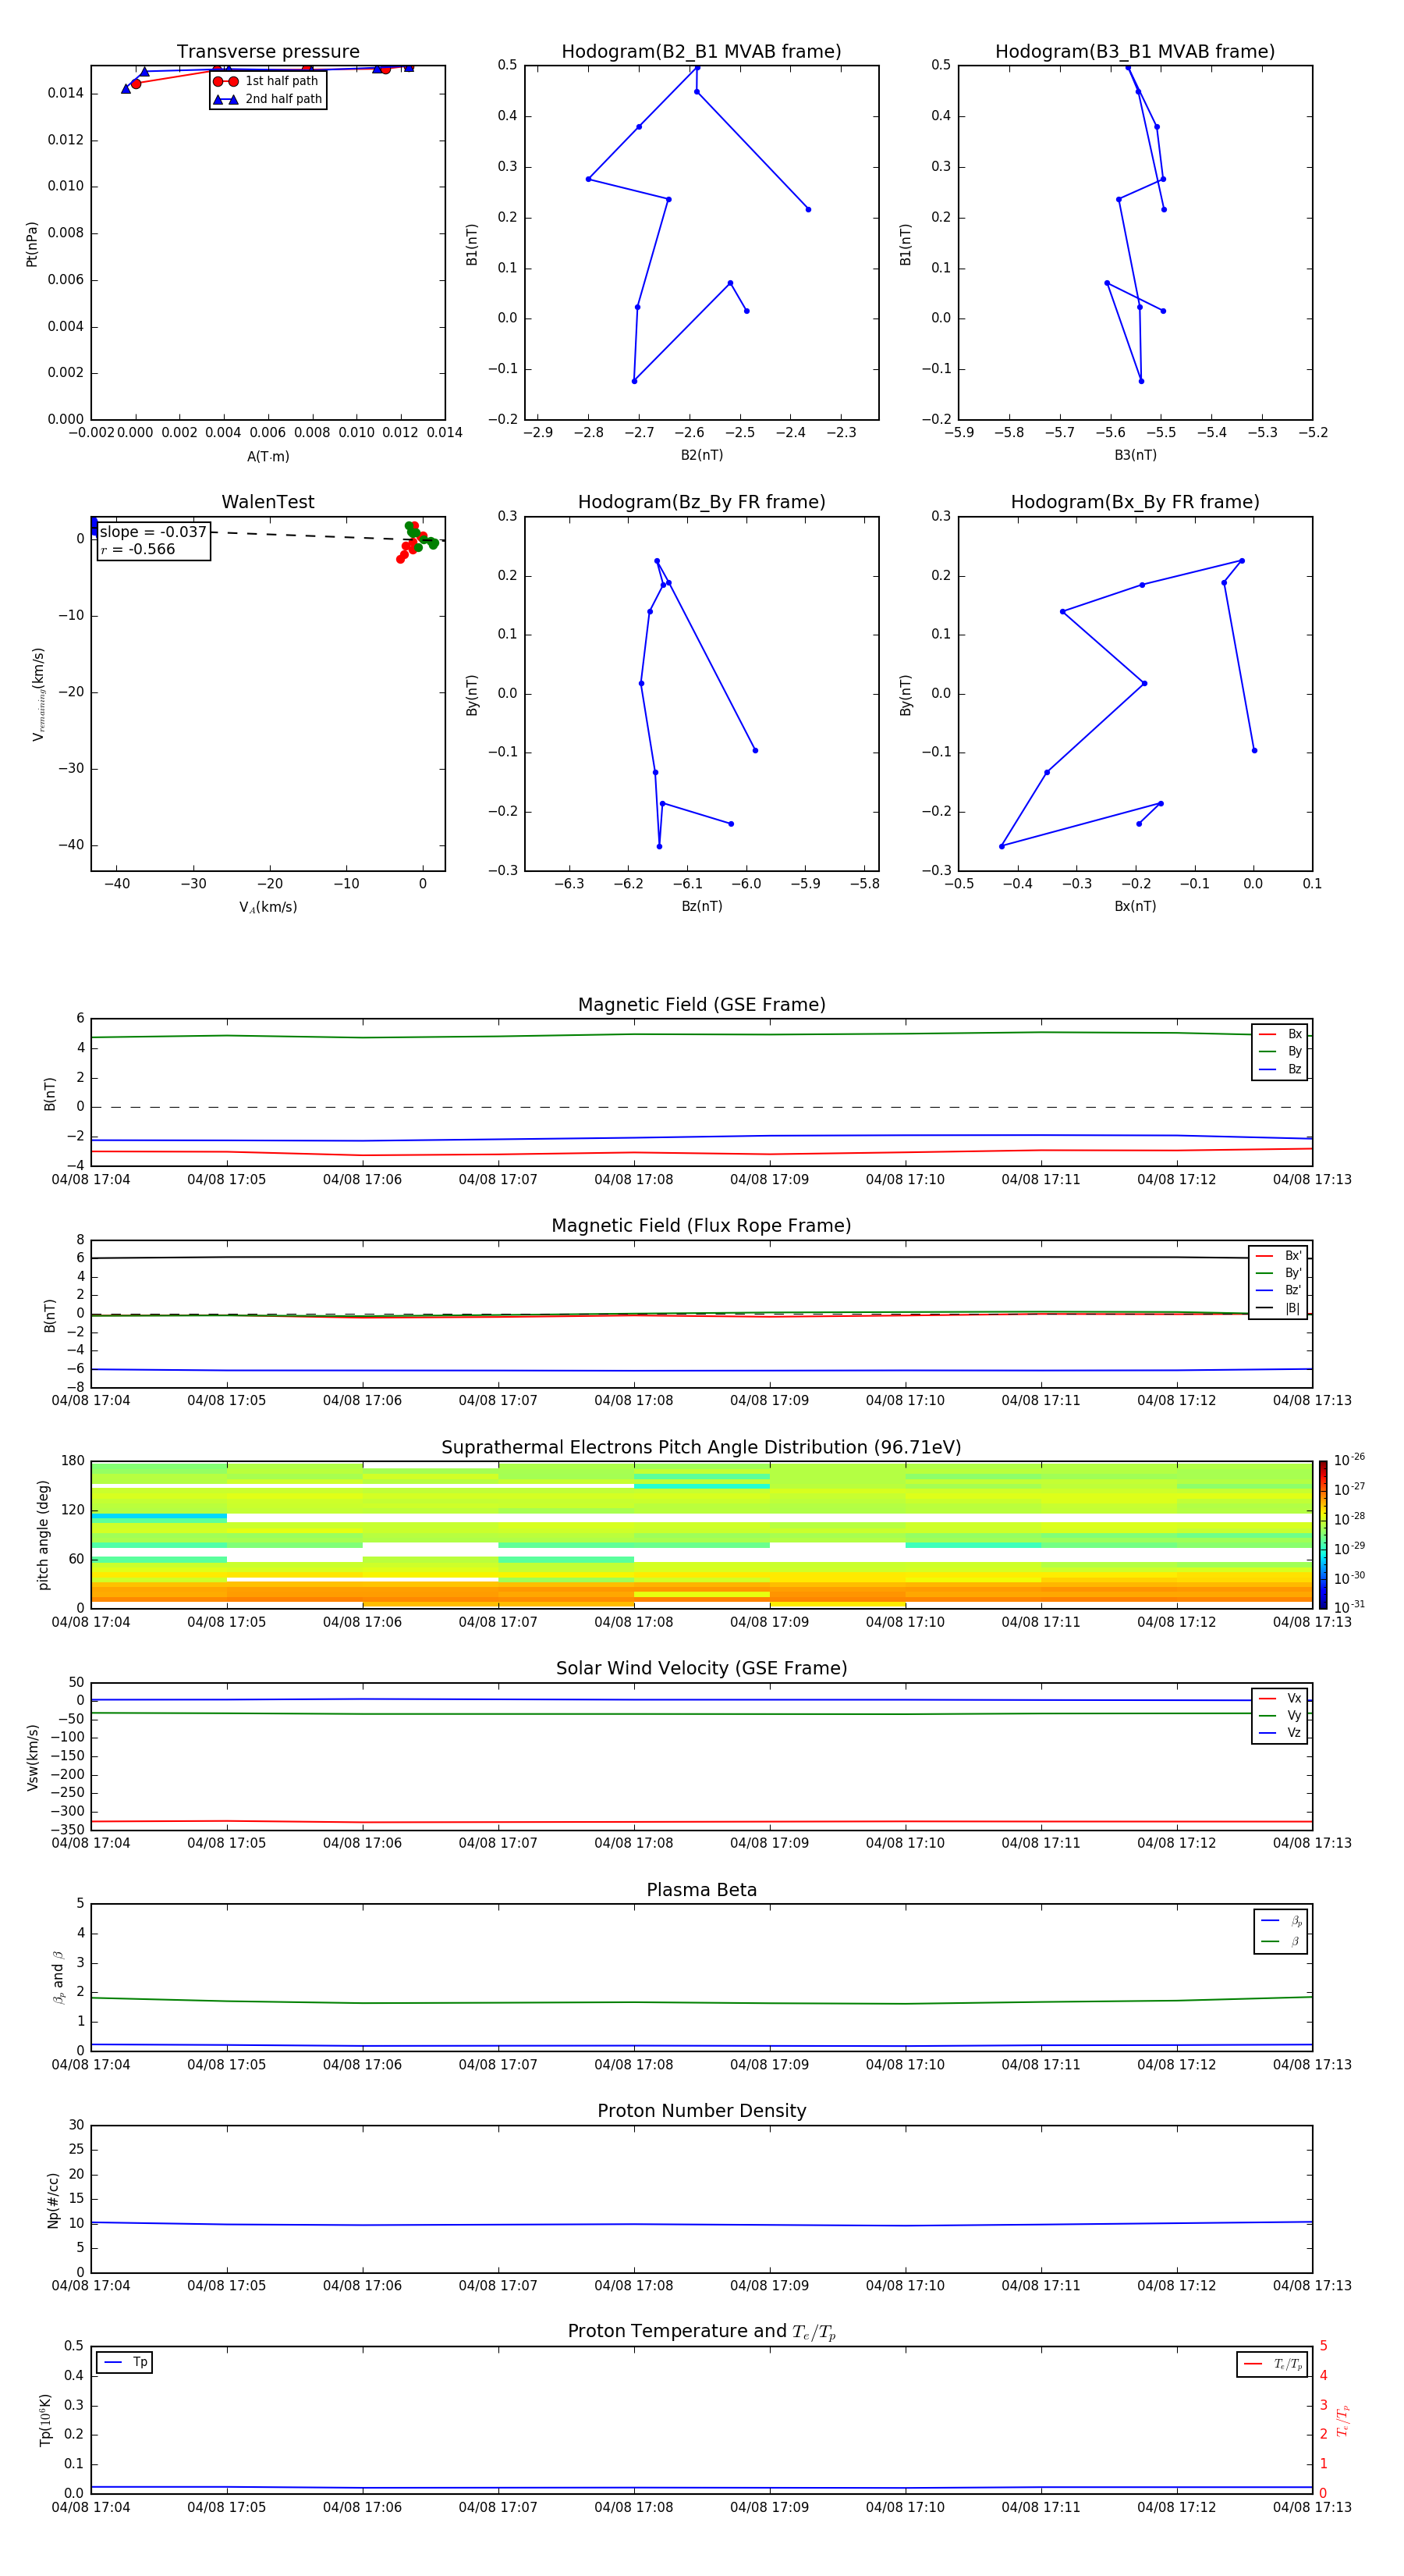This screenshot has height=2576, width=1404.
Task: Click the "A(T·m)" x-axis label
Action: tap(268, 456)
